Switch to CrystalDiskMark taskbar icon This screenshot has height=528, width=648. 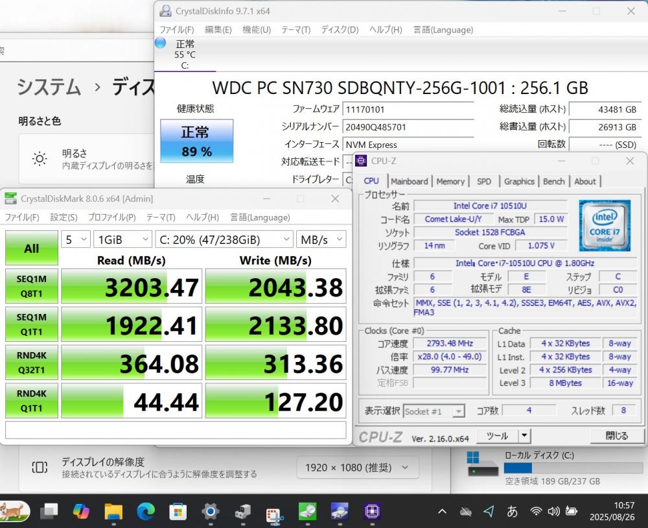[x=307, y=511]
